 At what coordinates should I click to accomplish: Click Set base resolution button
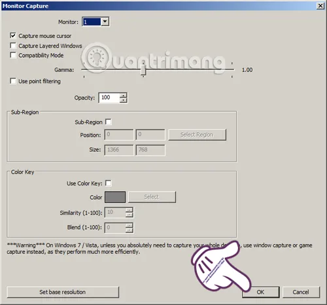[63, 292]
